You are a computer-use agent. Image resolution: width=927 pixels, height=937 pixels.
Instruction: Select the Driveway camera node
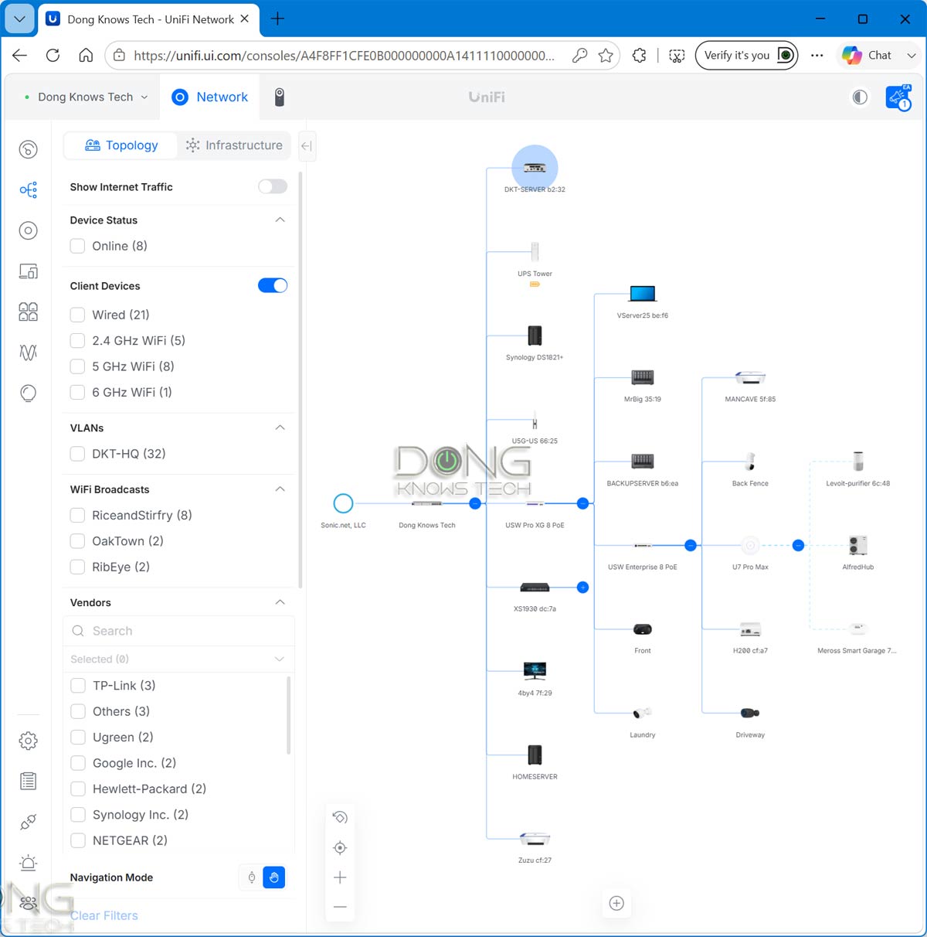(750, 713)
